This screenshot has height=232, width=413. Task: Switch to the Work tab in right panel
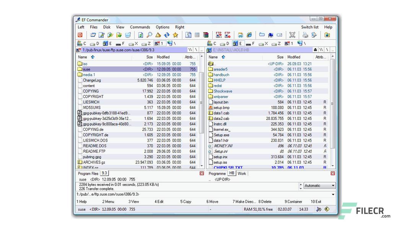(x=242, y=174)
